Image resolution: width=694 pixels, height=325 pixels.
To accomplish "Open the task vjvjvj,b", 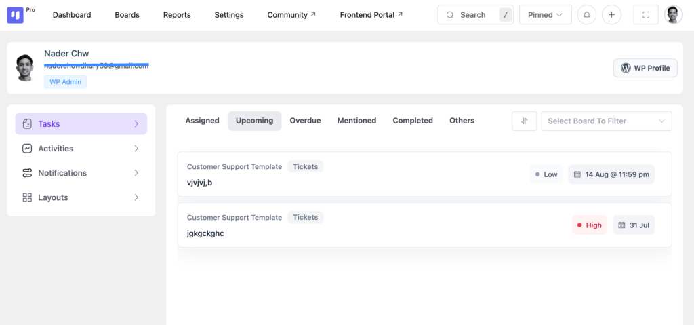I will (199, 182).
